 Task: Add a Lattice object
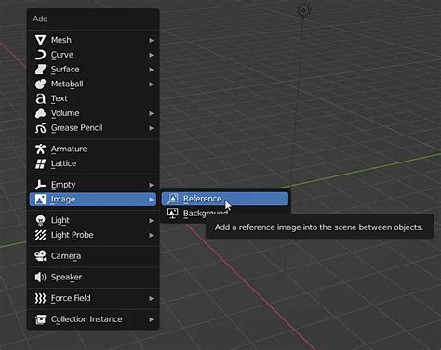tap(93, 163)
